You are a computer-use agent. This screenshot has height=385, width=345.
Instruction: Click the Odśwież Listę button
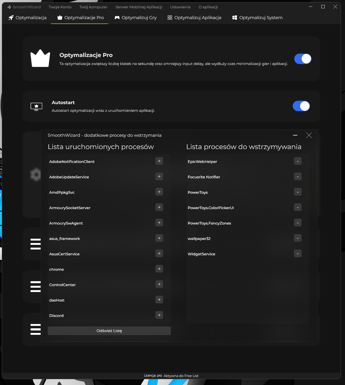click(x=109, y=331)
